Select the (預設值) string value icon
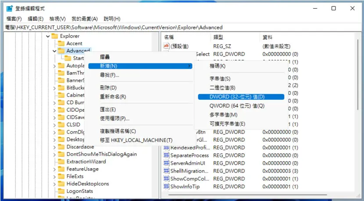Image resolution: width=364 pixels, height=201 pixels. tap(167, 46)
